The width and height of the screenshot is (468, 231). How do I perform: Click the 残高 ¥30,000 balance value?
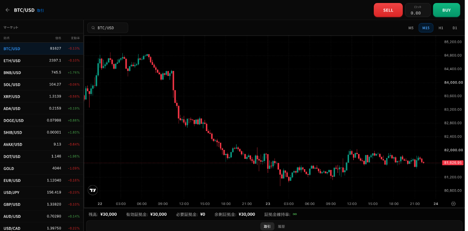click(108, 214)
